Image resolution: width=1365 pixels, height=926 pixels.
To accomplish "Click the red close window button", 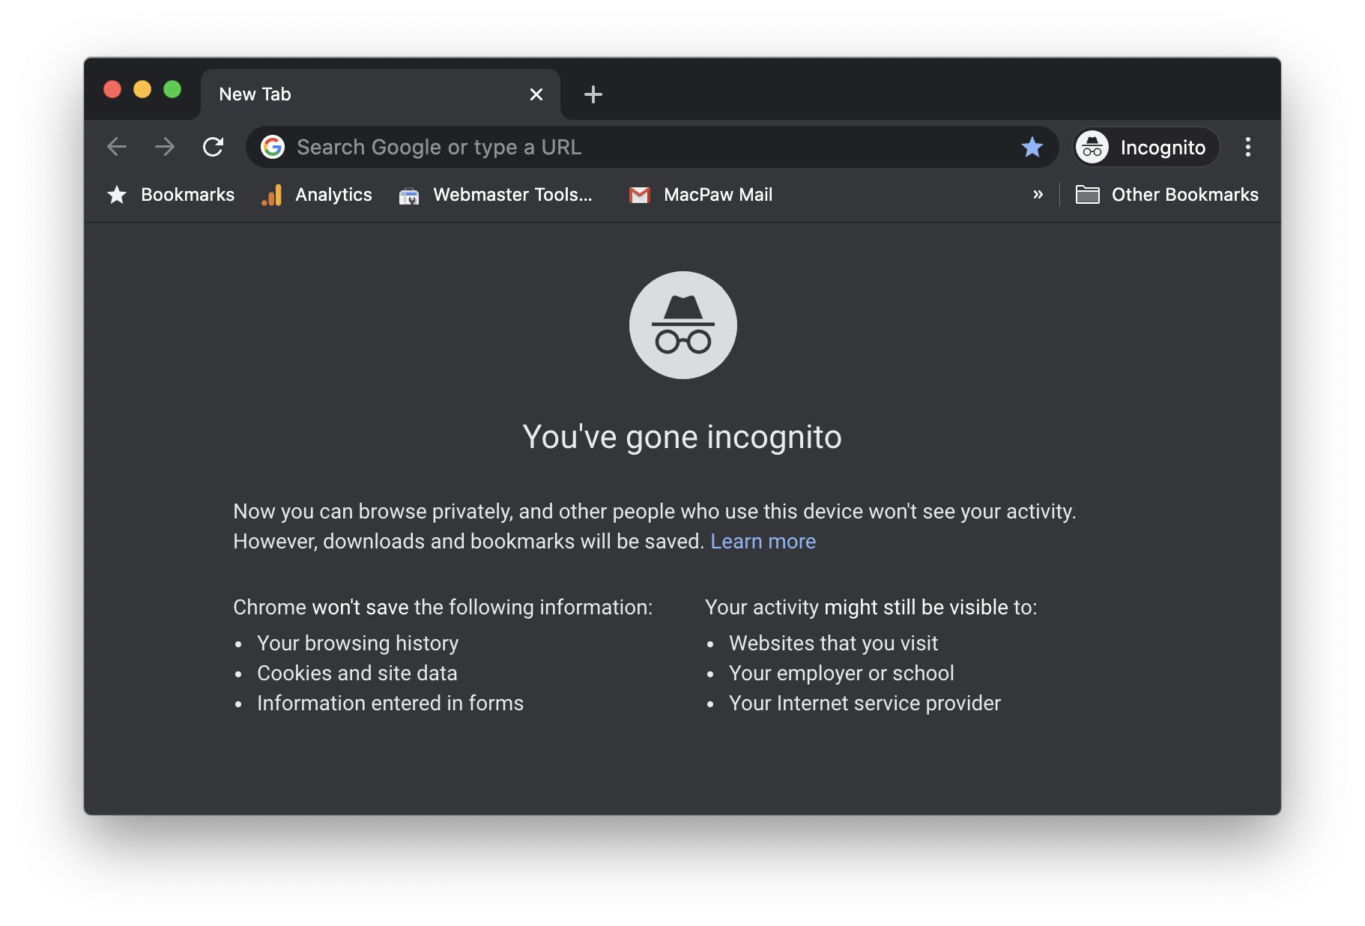I will pos(112,90).
